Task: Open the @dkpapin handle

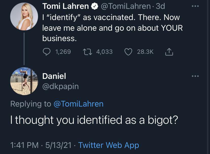Action: [x=60, y=86]
